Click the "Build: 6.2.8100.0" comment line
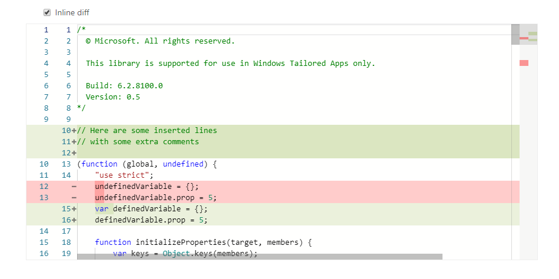Screen dimensions: 559x279 pyautogui.click(x=124, y=86)
